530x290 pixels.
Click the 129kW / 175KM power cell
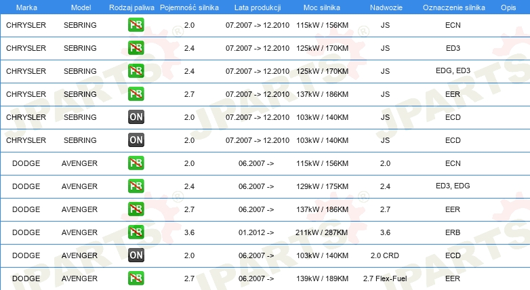pos(322,186)
